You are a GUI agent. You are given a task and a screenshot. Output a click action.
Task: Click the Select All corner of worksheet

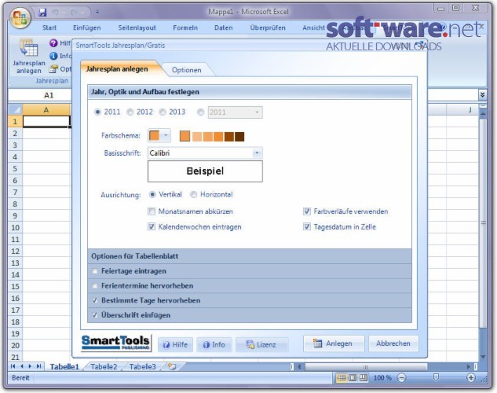pos(15,110)
